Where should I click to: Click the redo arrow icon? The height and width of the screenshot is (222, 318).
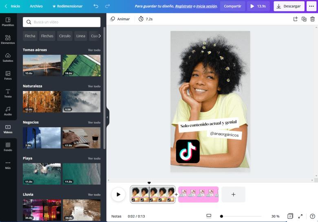[107, 6]
